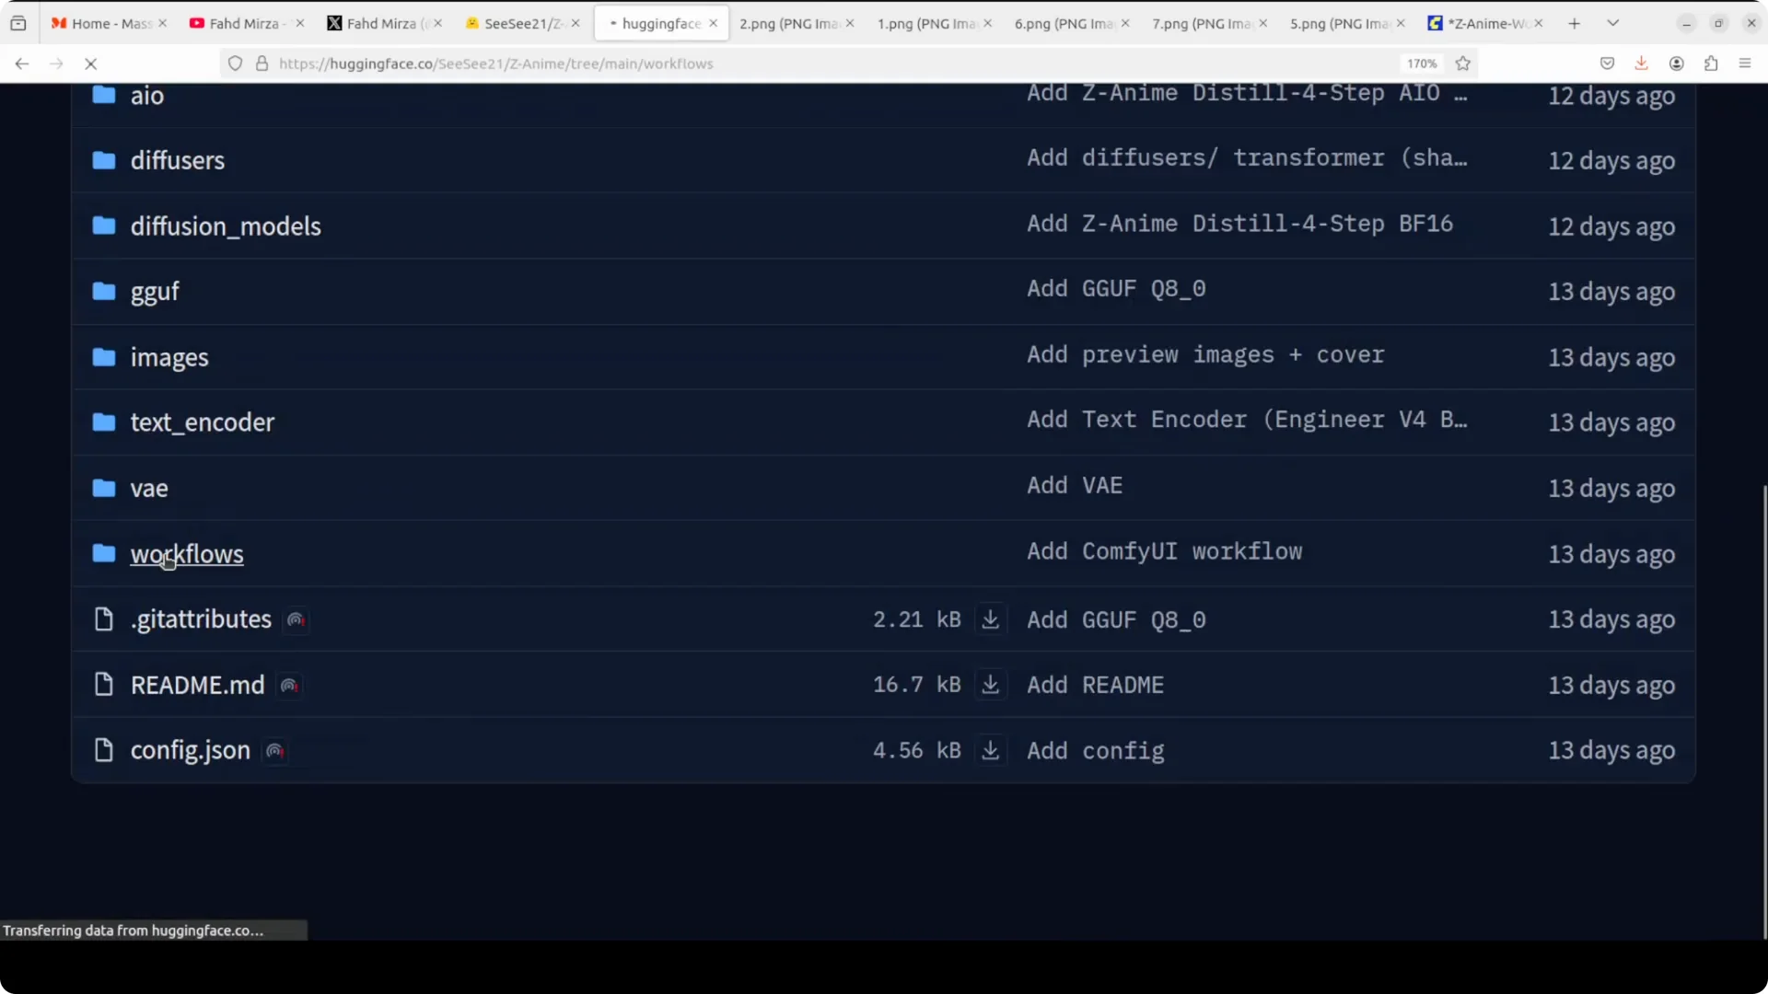
Task: Save page to Pocket
Action: [x=1607, y=64]
